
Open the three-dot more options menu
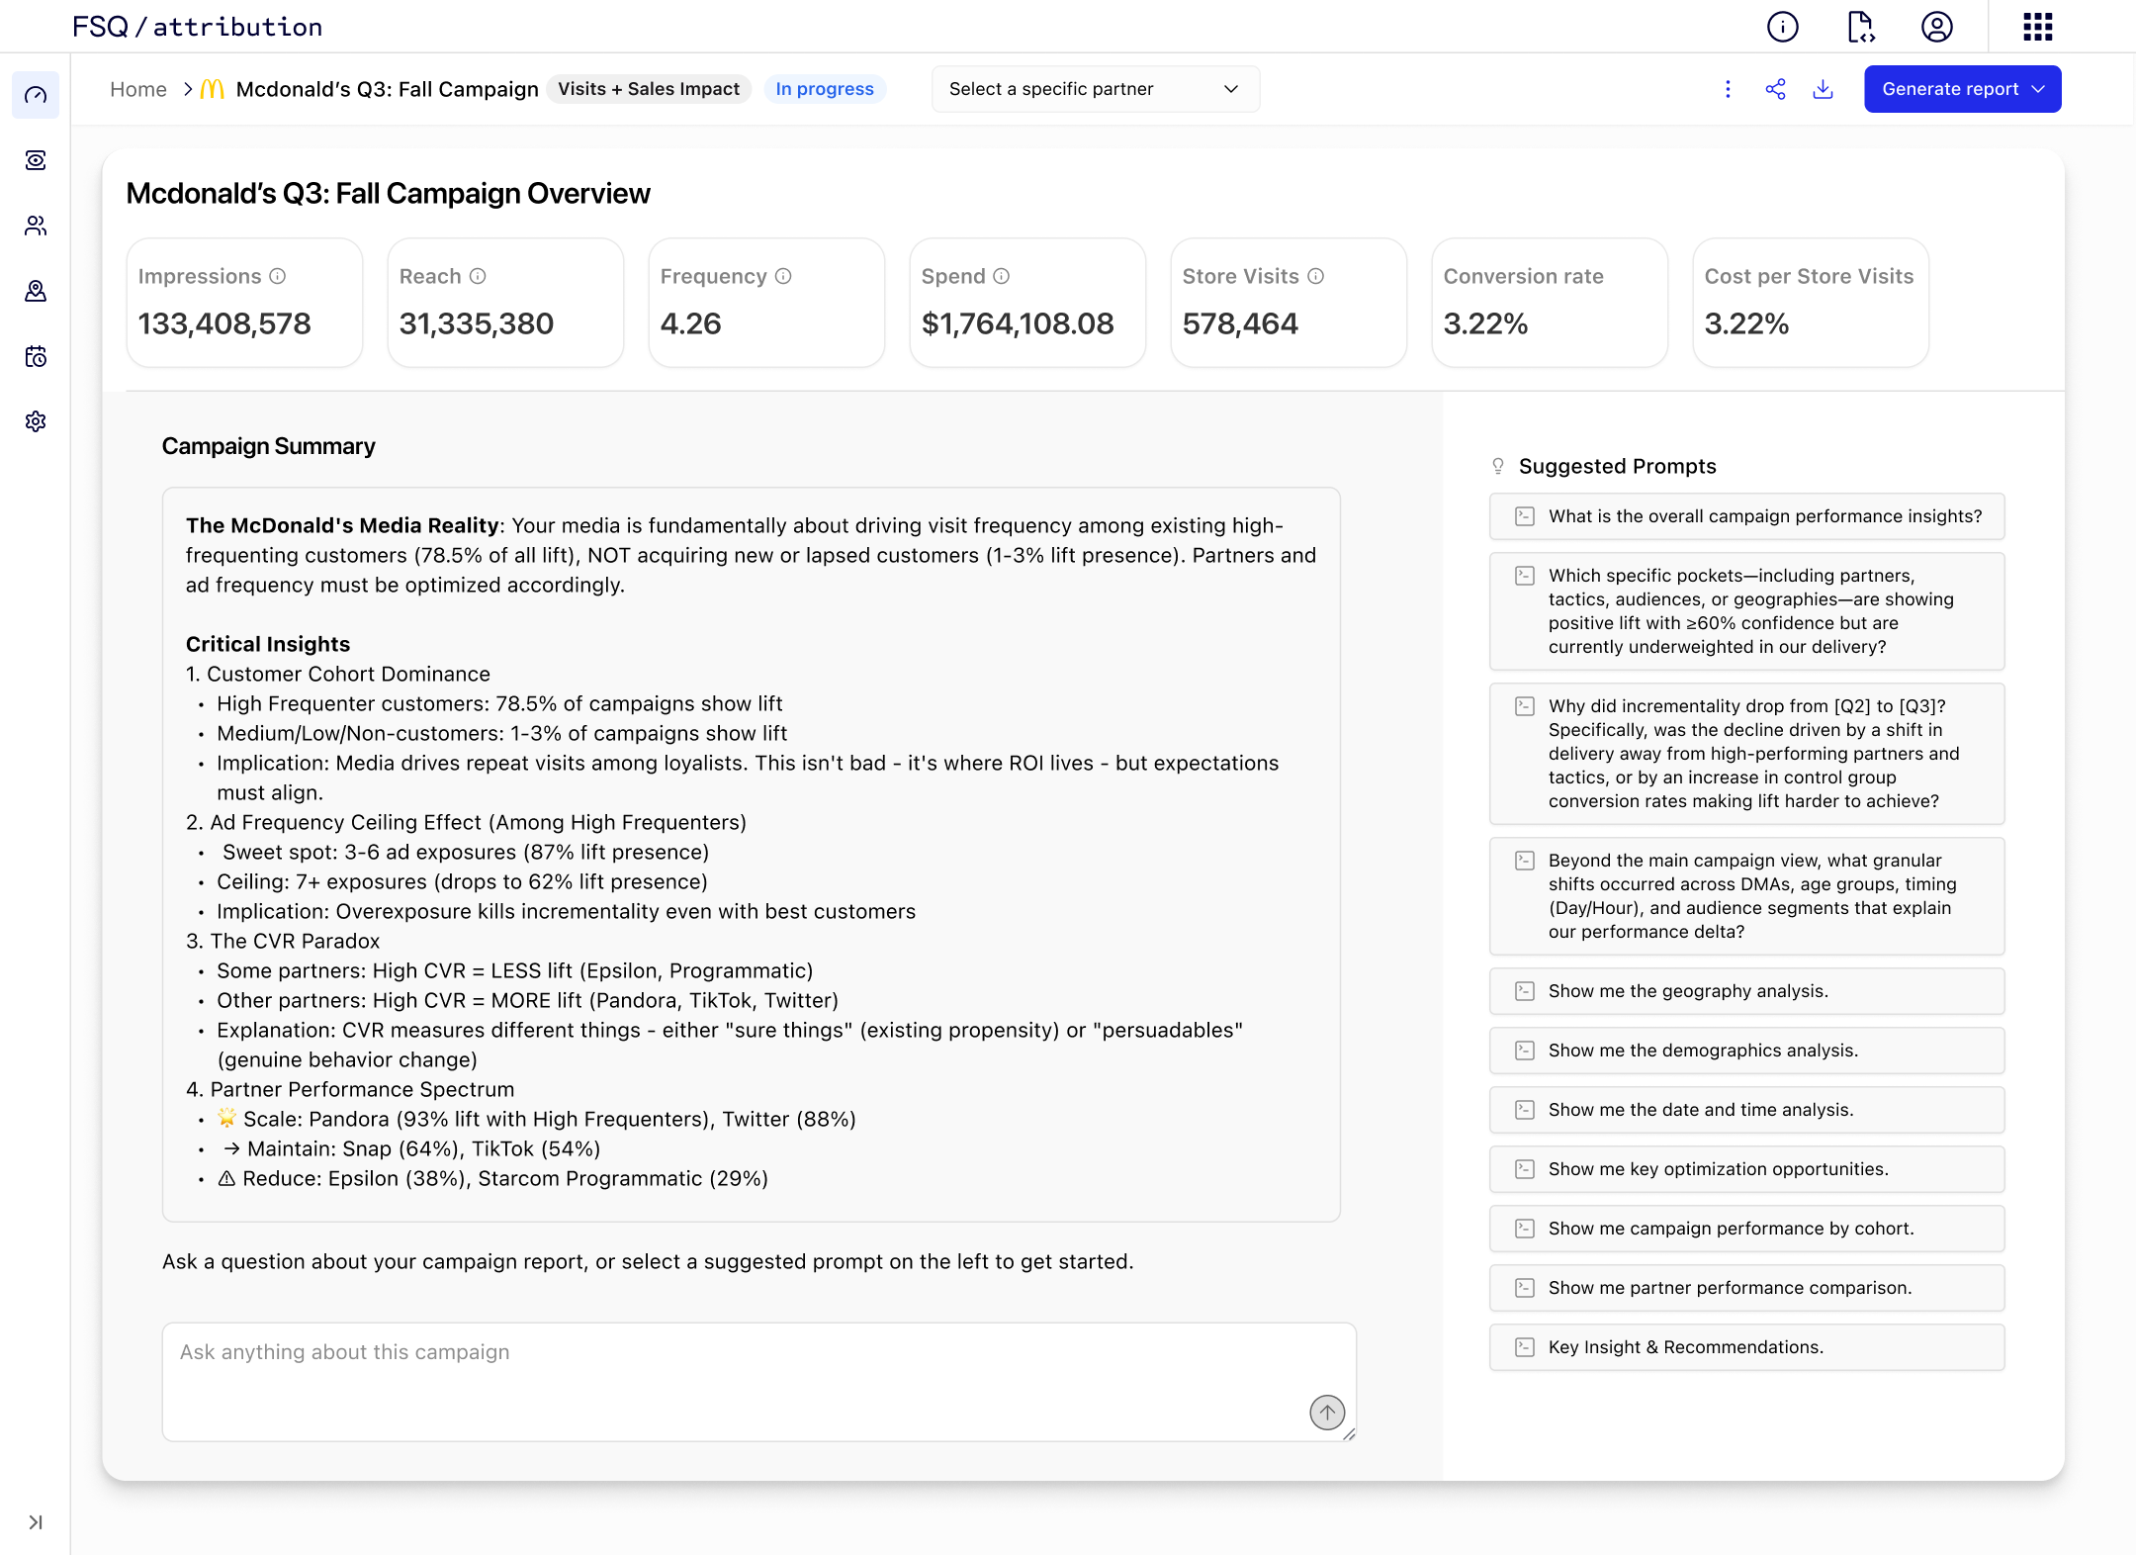[x=1728, y=89]
